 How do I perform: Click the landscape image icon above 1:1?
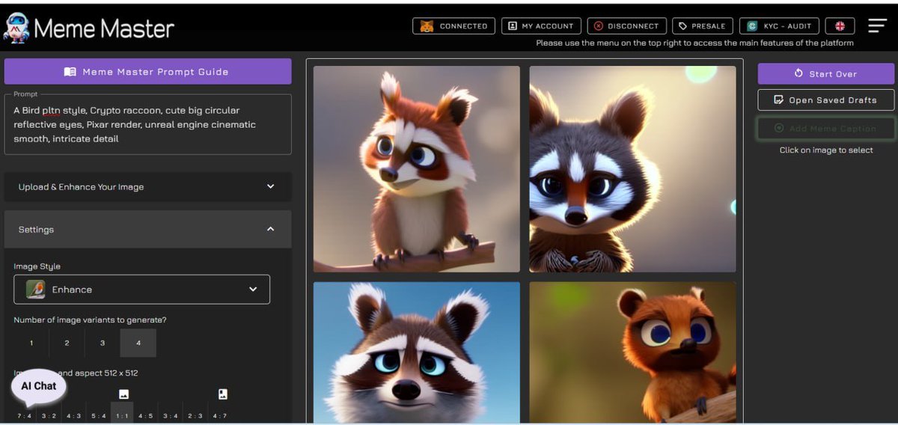[123, 394]
